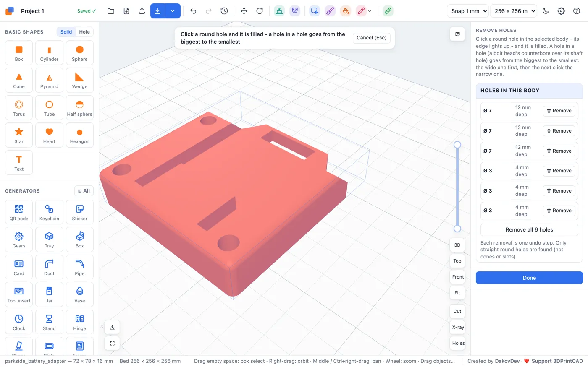Select the orange paint bucket tool
This screenshot has height=367, width=588.
(x=346, y=11)
